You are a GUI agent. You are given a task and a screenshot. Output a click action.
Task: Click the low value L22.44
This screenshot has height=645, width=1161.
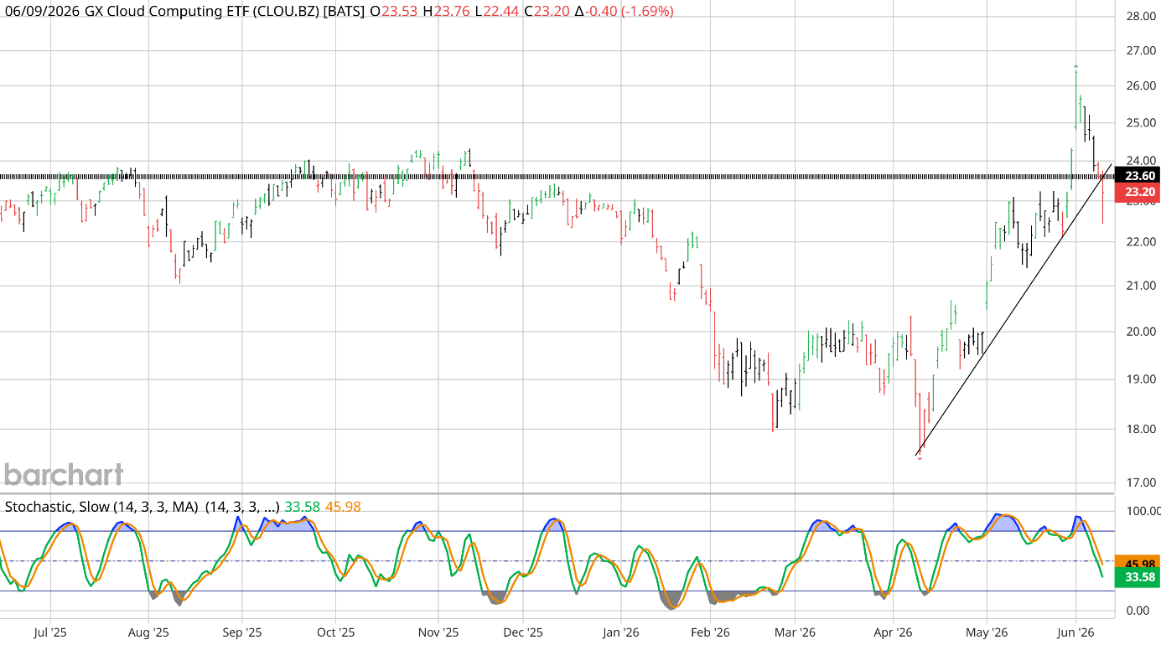pos(497,12)
